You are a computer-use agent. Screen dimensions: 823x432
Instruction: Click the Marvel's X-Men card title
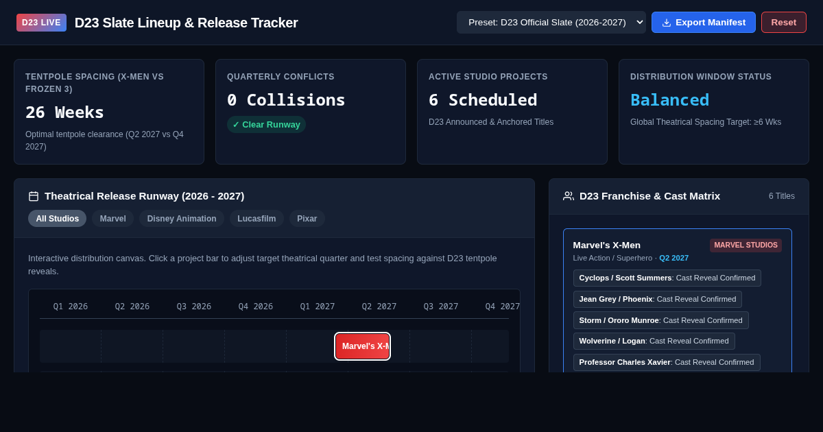[x=607, y=245]
